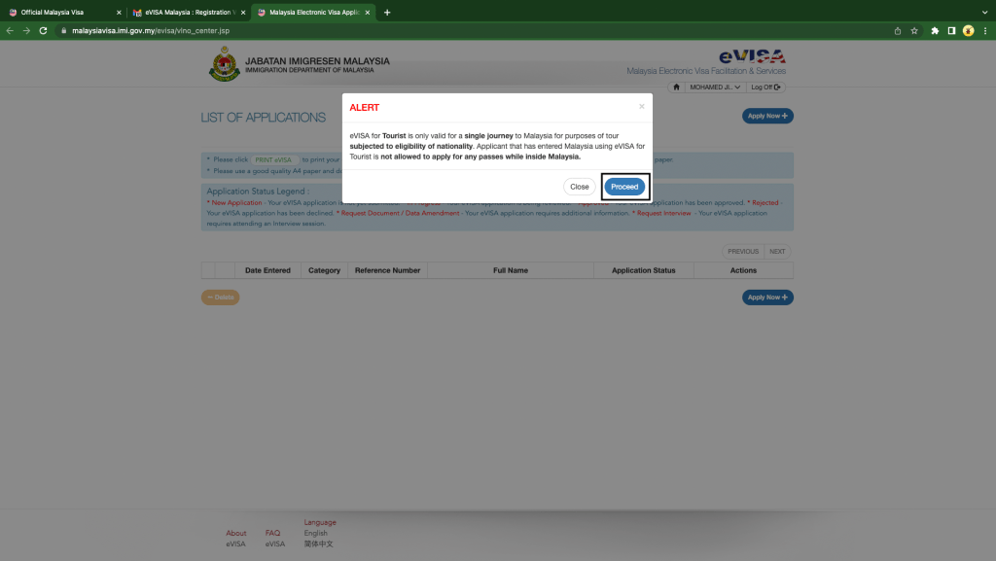The width and height of the screenshot is (996, 561).
Task: Bookmark this page with star icon
Action: pos(914,30)
